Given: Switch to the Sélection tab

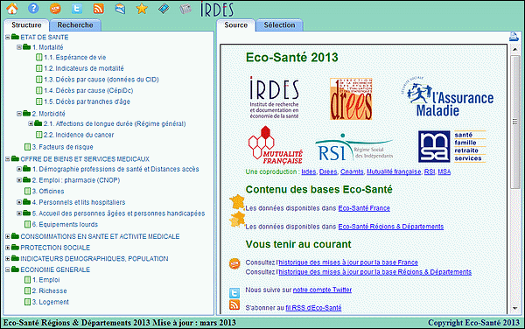Looking at the screenshot, I should click(x=279, y=25).
